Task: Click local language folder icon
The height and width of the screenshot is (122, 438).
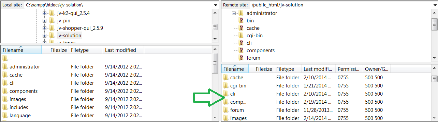Action: (x=5, y=116)
